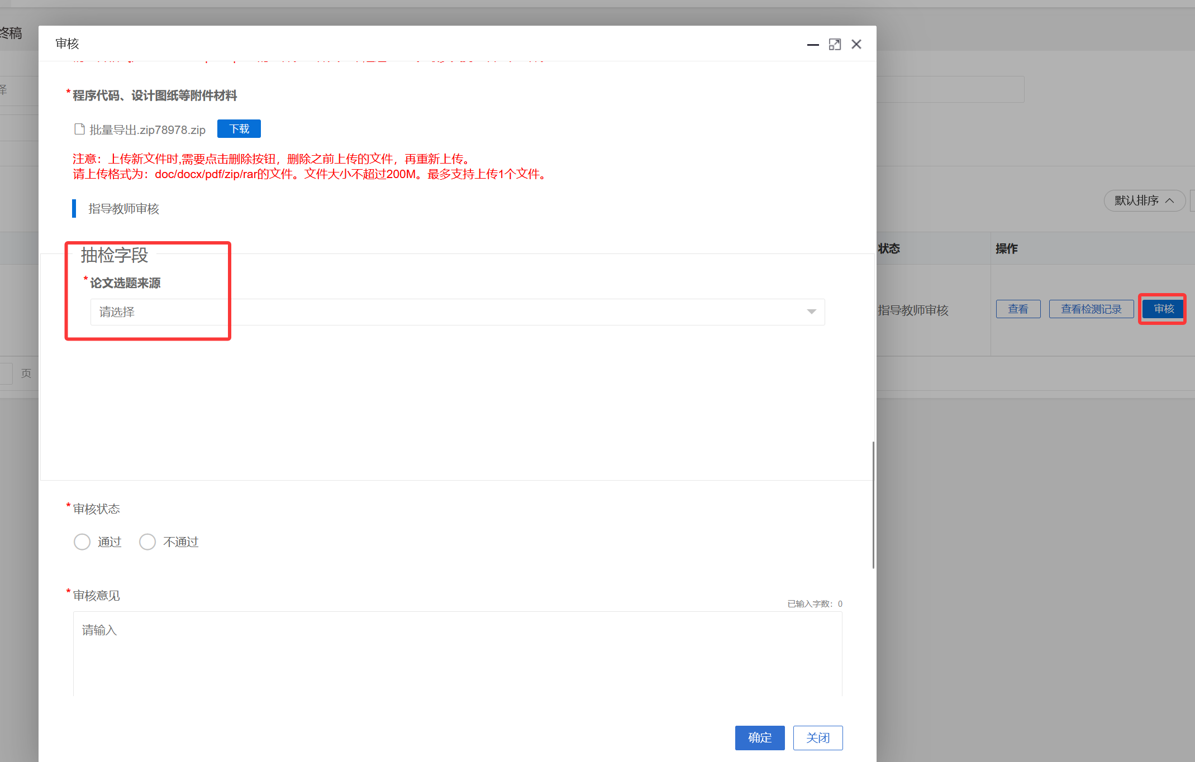Select the 通过 radio button

click(82, 542)
